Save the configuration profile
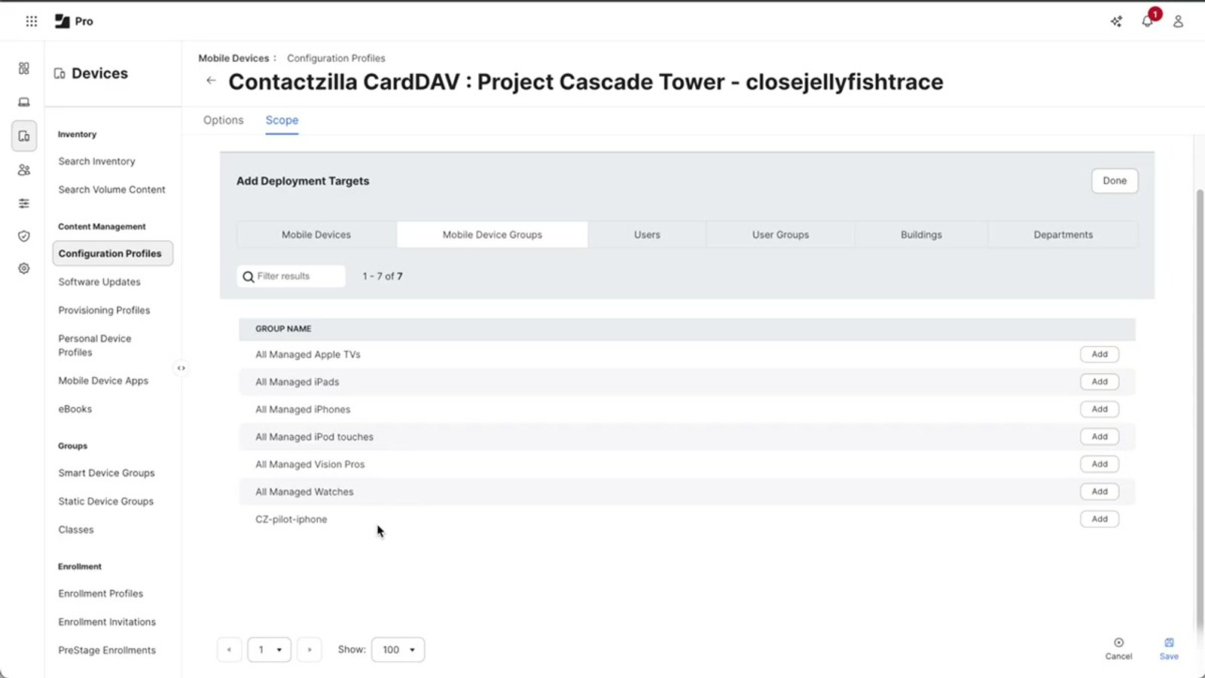 coord(1169,648)
